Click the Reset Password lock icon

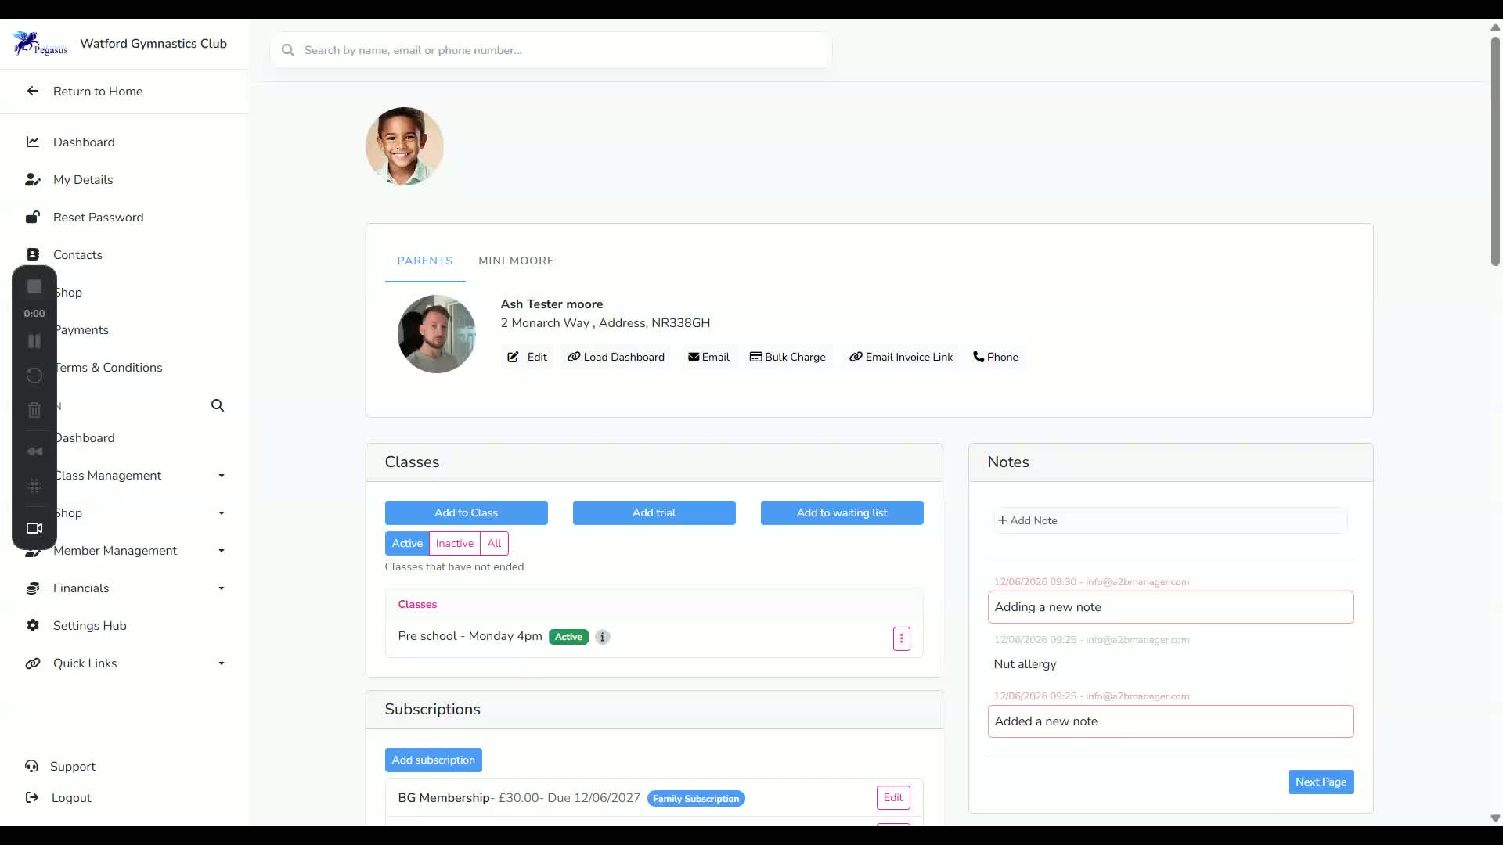(32, 217)
